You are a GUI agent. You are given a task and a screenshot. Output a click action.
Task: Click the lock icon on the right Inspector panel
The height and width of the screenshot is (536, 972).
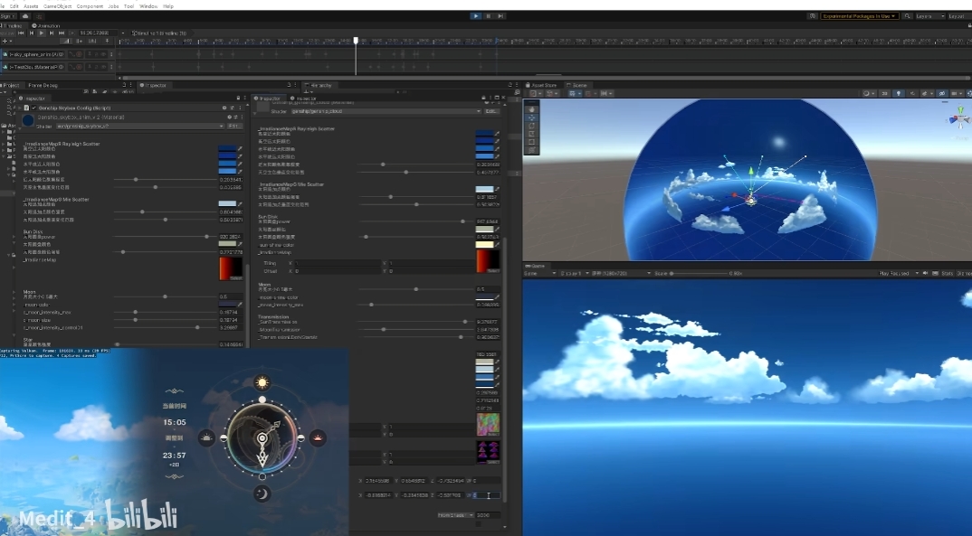point(483,99)
